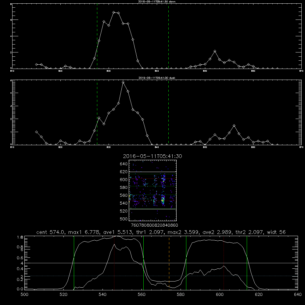Click the 'cent 574.0' statistic text
This screenshot has height=305, width=305.
click(x=51, y=232)
